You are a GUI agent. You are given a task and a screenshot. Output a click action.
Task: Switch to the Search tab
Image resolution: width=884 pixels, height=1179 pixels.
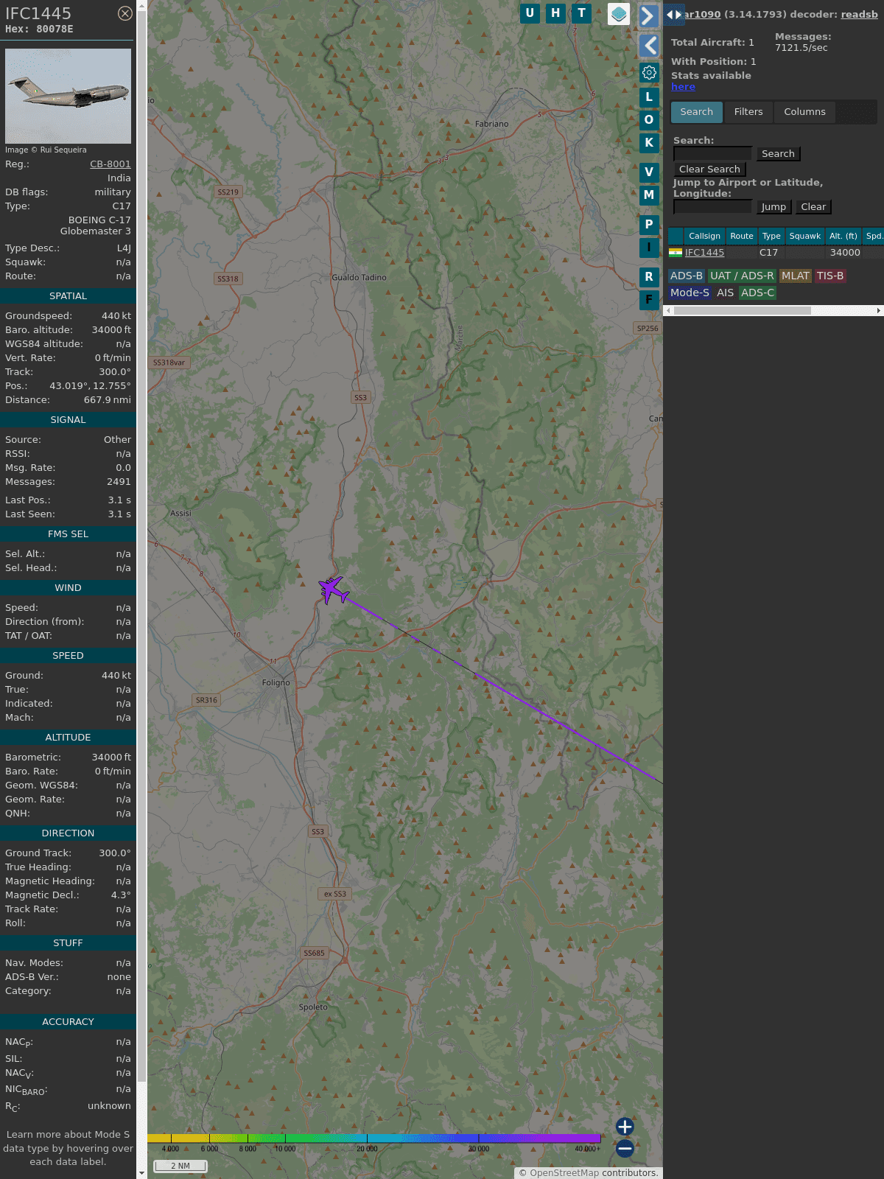696,112
